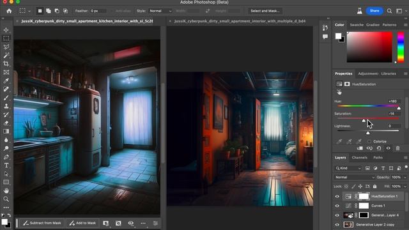Choose the Add to selection mode icon
The width and height of the screenshot is (409, 230).
tap(49, 11)
